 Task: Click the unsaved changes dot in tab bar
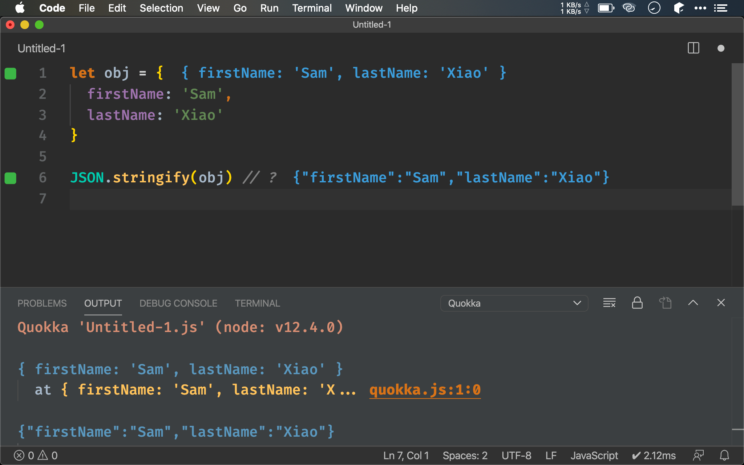tap(721, 48)
